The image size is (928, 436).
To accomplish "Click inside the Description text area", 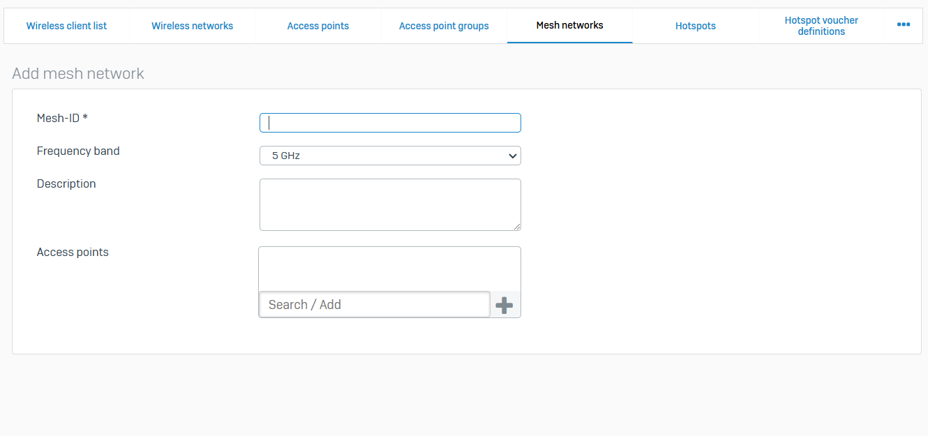I will pyautogui.click(x=390, y=204).
